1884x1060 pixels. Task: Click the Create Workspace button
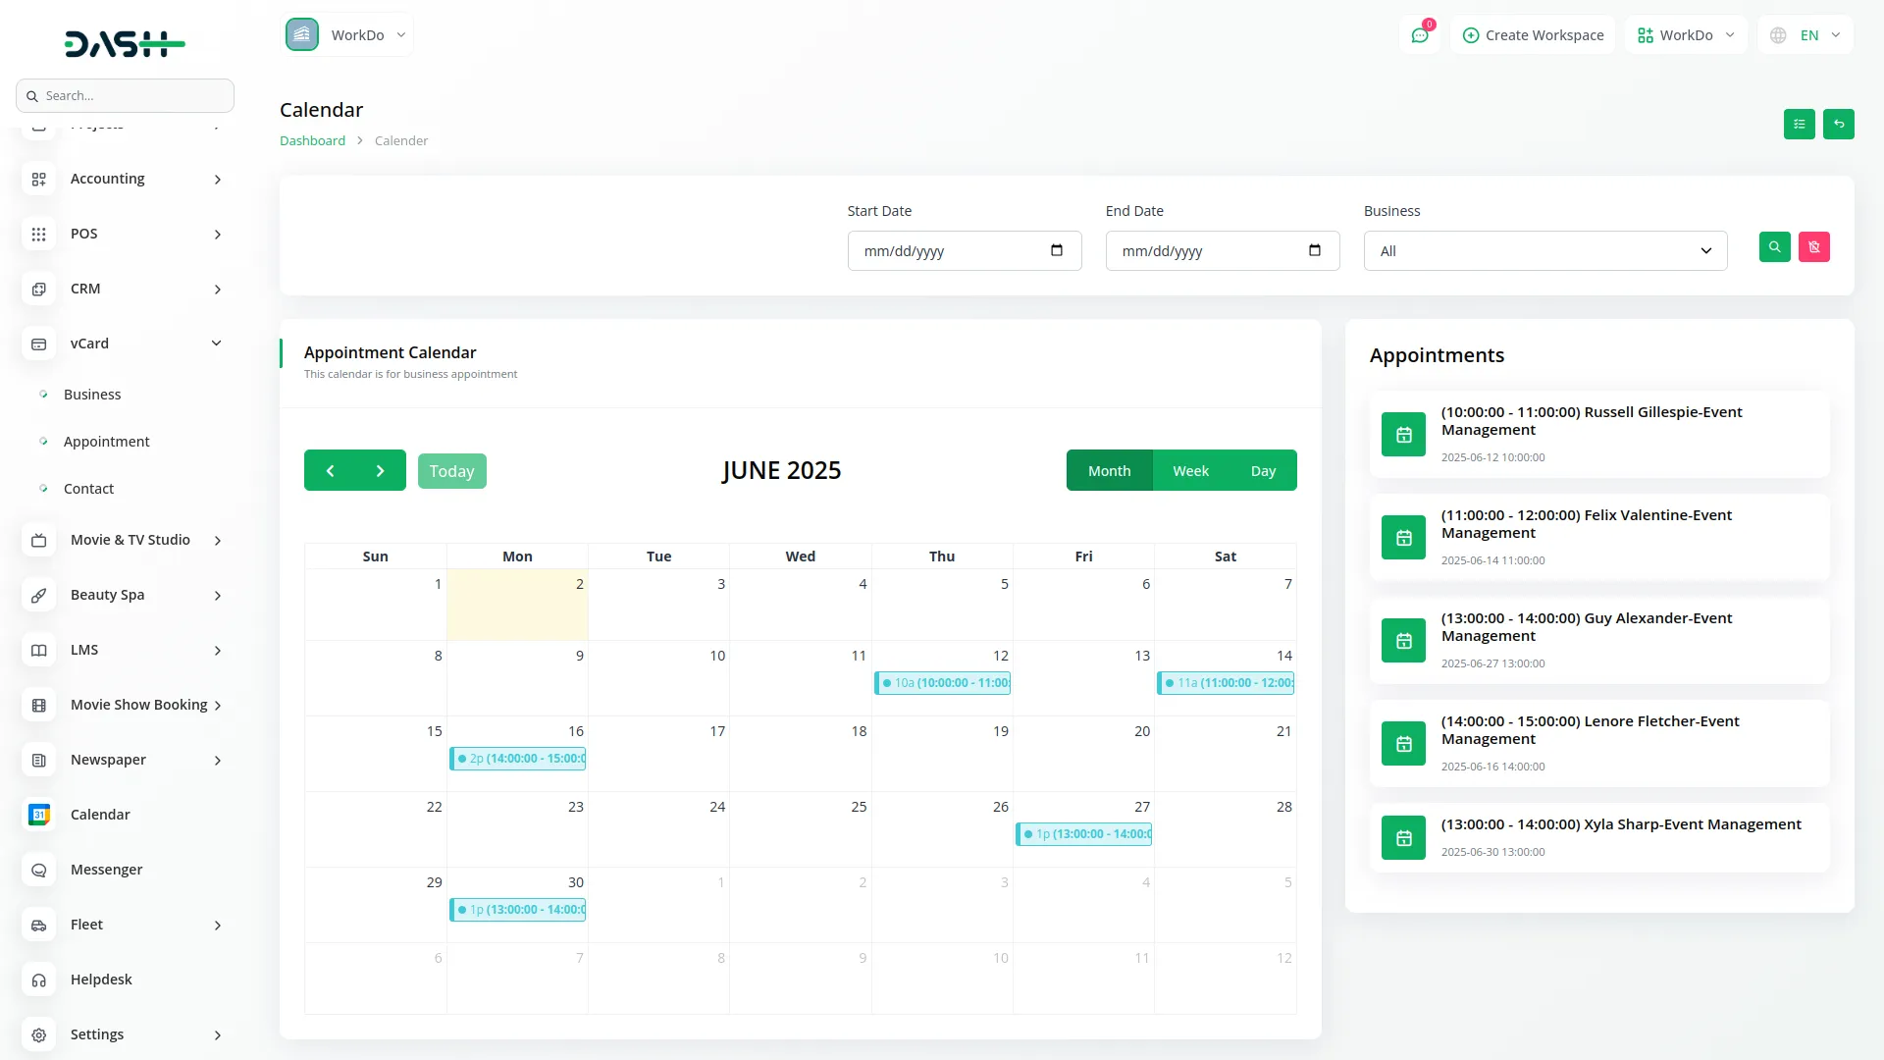tap(1533, 35)
